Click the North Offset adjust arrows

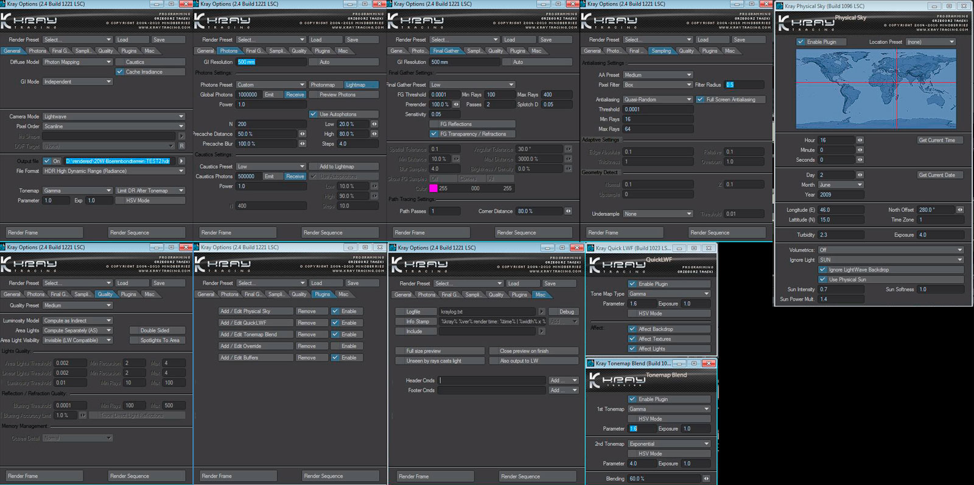click(960, 210)
